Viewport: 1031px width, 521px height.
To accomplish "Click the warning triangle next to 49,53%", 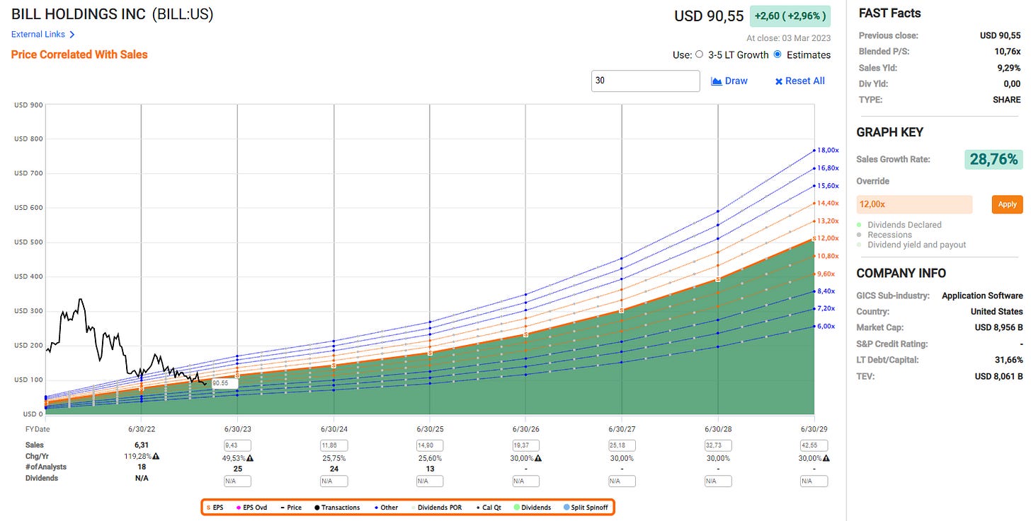I will click(x=250, y=457).
